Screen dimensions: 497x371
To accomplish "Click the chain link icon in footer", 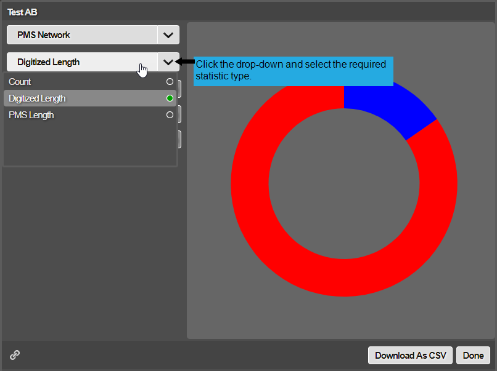I will pos(15,355).
